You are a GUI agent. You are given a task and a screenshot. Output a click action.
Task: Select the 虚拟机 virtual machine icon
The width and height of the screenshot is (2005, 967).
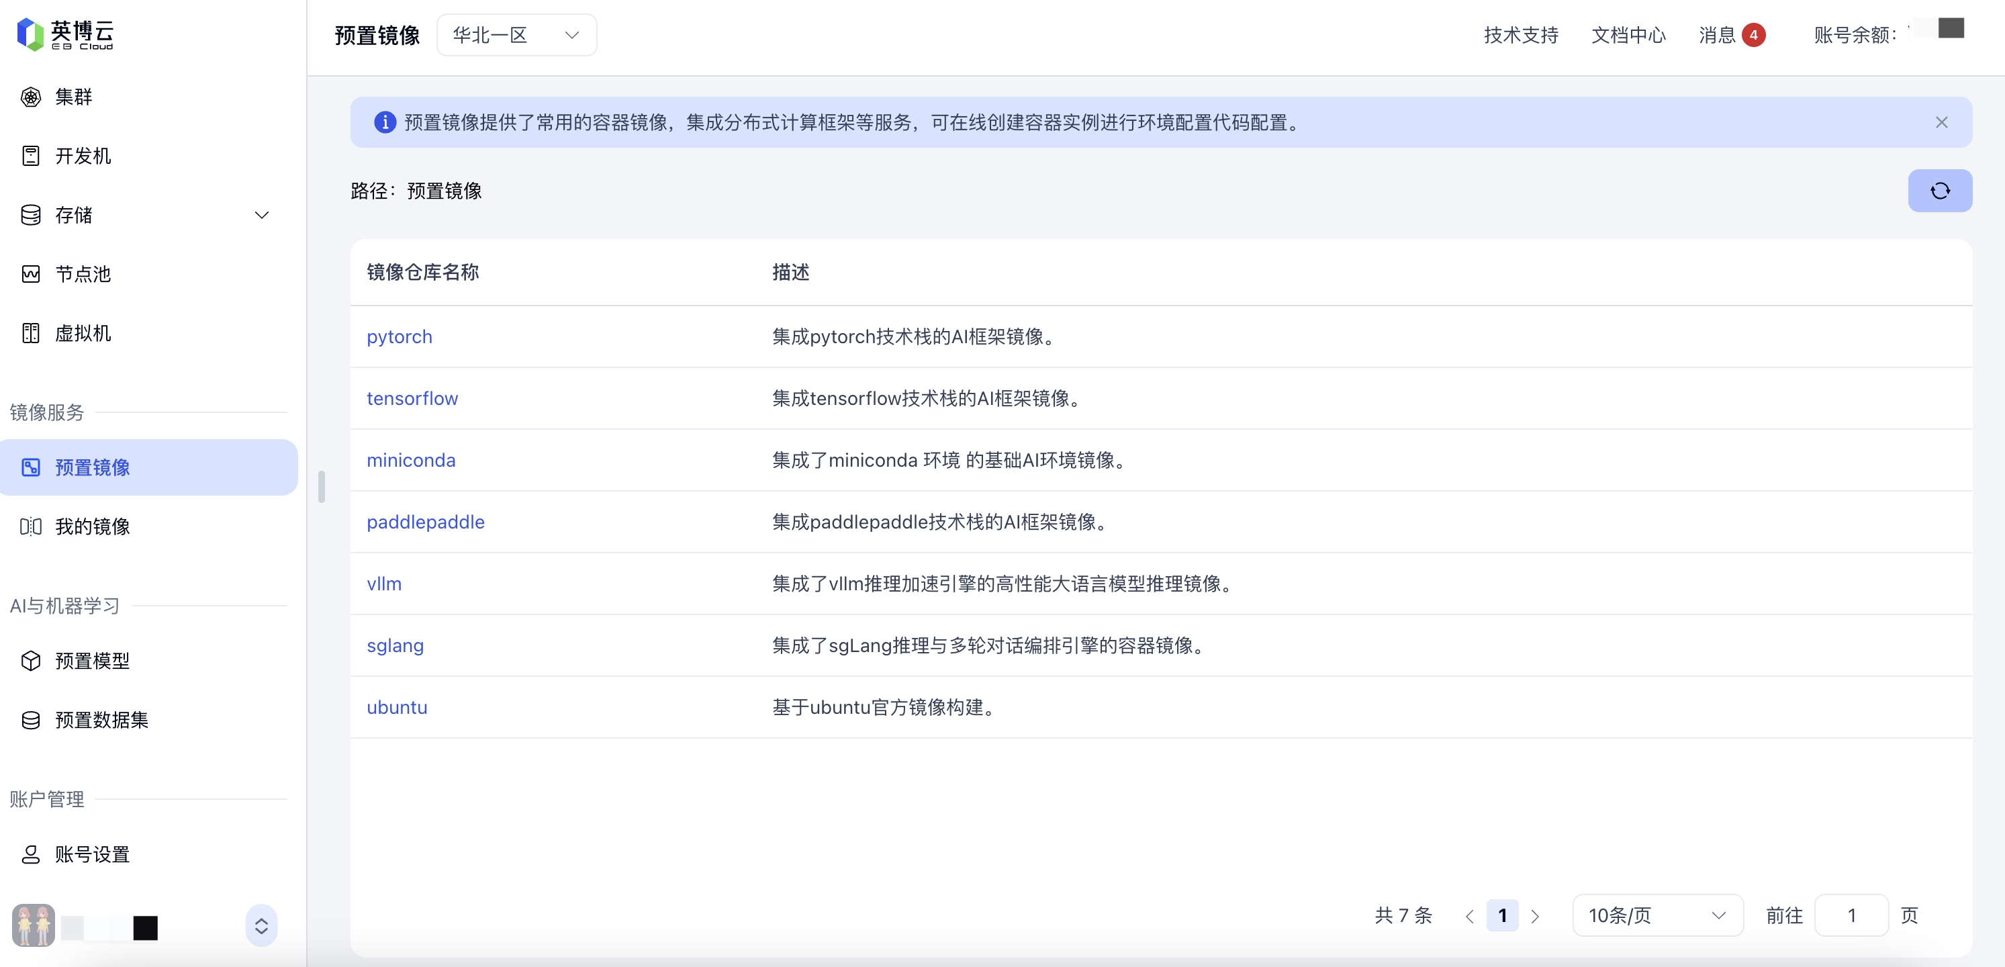pos(30,333)
